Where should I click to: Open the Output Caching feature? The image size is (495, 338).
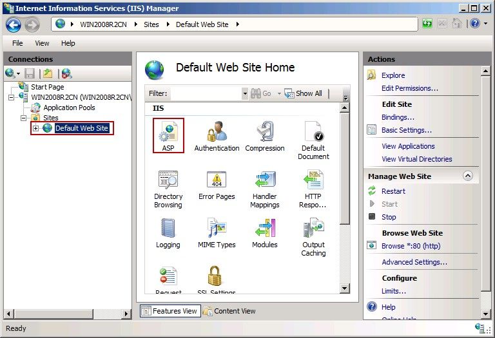tap(313, 237)
